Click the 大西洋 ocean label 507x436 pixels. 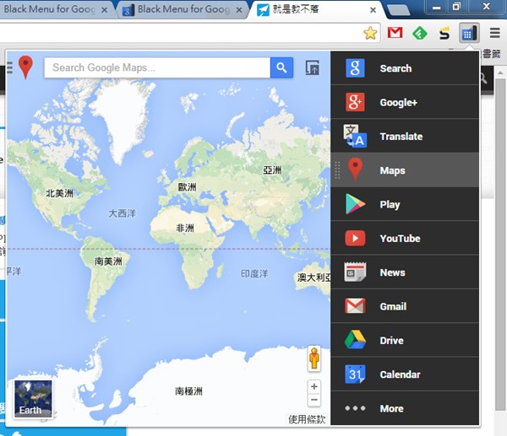[122, 213]
